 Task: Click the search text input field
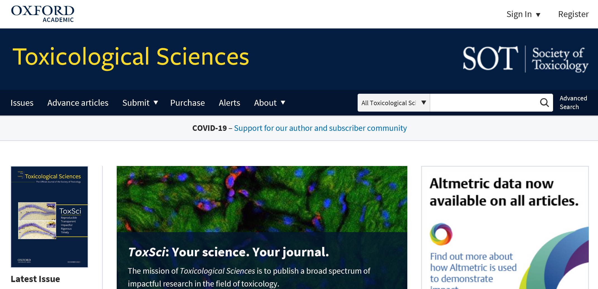484,103
